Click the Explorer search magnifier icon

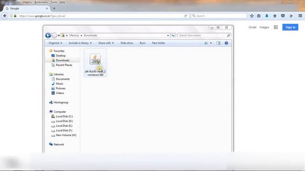(228, 36)
